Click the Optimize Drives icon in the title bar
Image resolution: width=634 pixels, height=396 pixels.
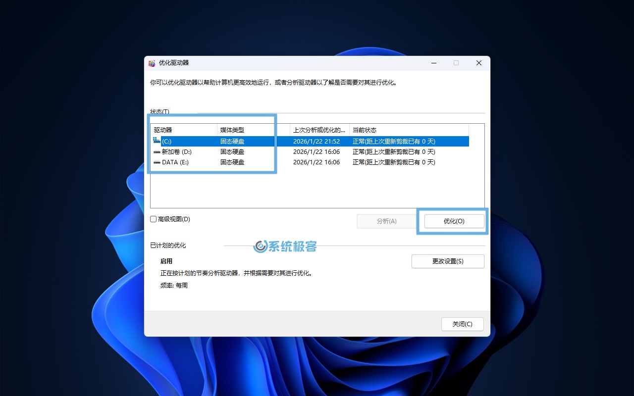tap(152, 63)
